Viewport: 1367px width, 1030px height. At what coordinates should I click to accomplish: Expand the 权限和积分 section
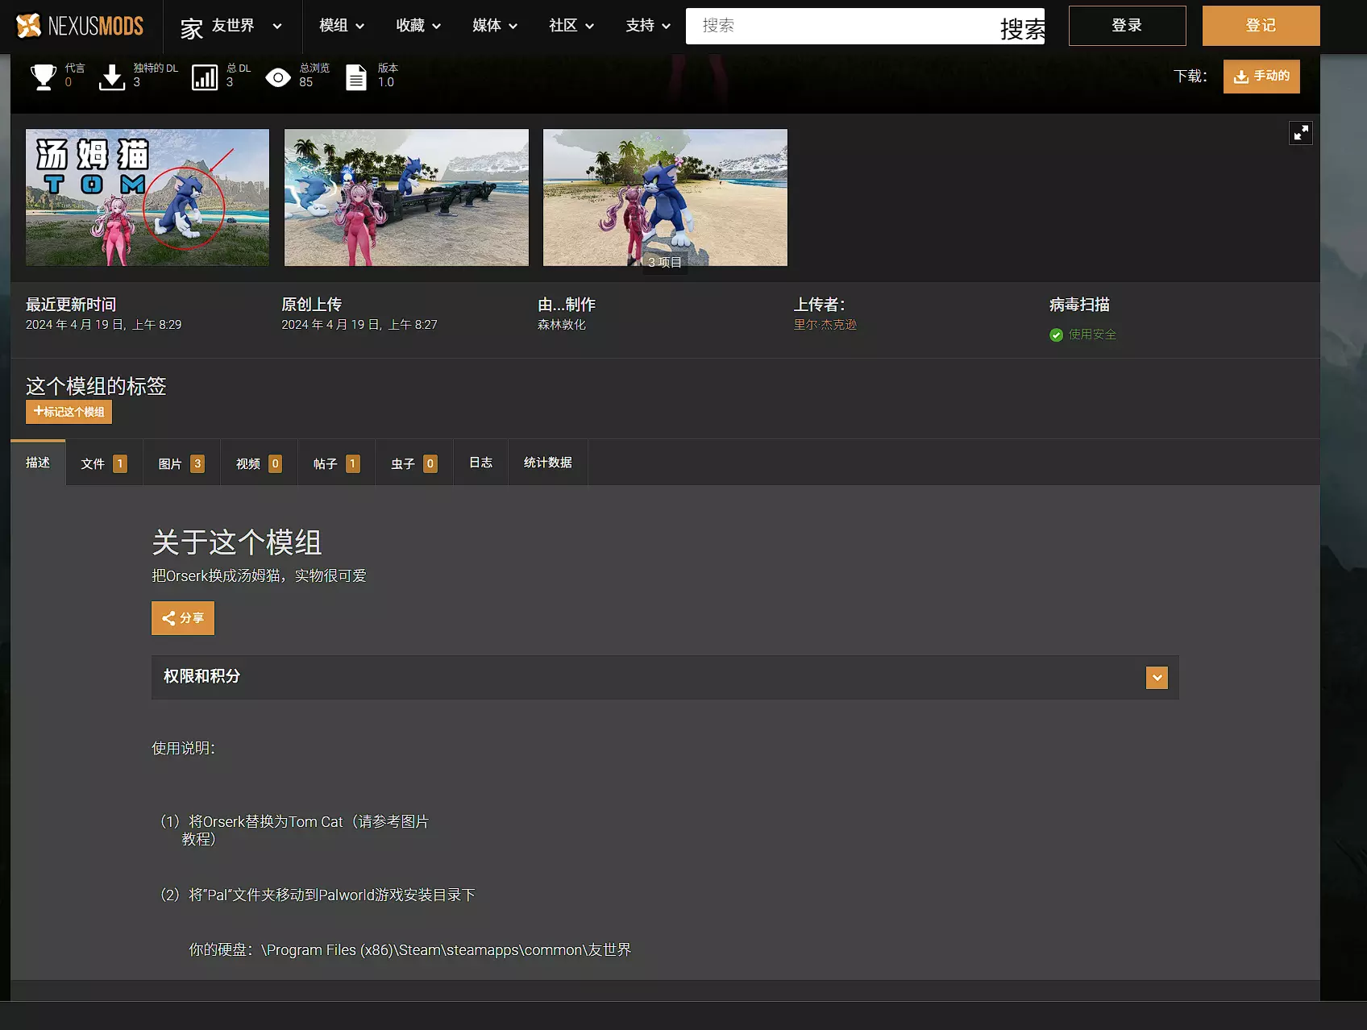[1157, 677]
